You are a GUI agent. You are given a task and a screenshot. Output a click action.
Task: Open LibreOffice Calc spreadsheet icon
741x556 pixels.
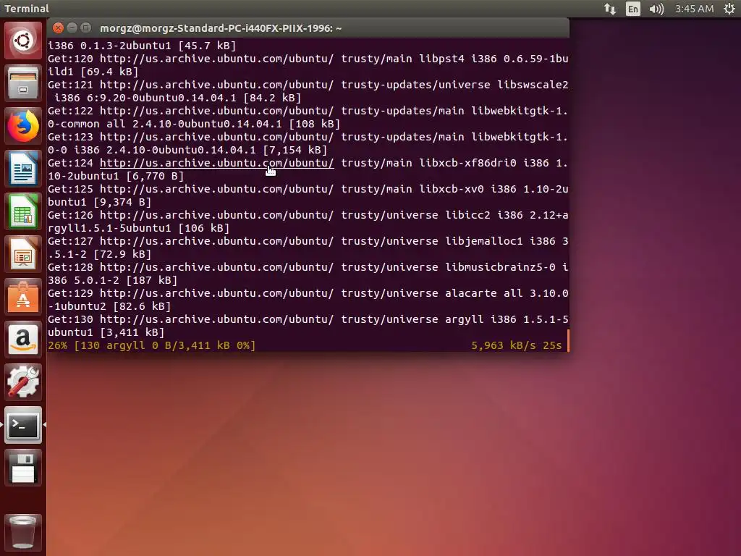(22, 212)
